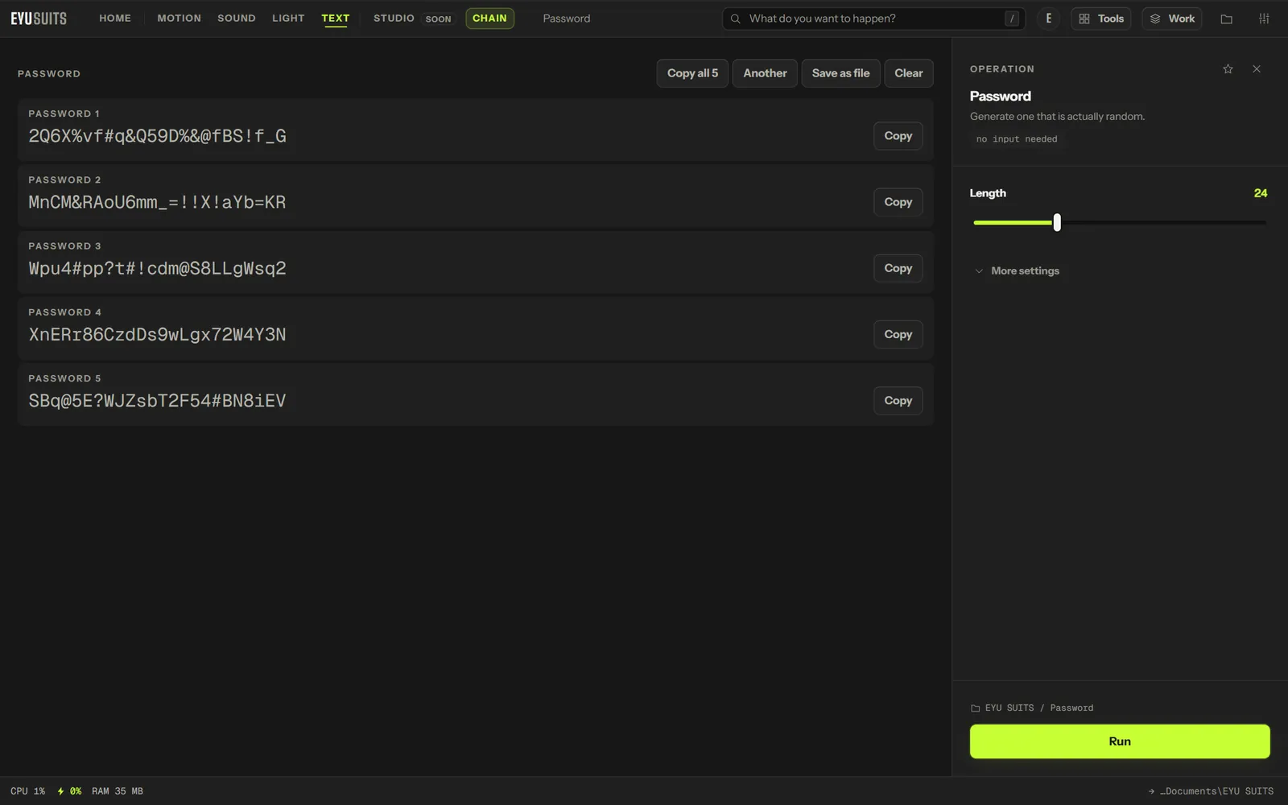The height and width of the screenshot is (805, 1288).
Task: Click the 'no input needed' tag
Action: point(1017,139)
